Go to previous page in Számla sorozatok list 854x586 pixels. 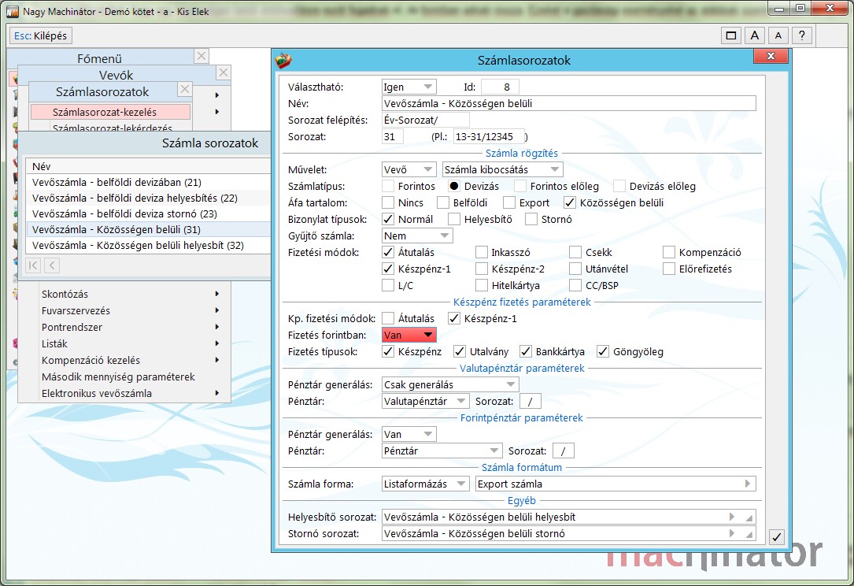tap(51, 265)
